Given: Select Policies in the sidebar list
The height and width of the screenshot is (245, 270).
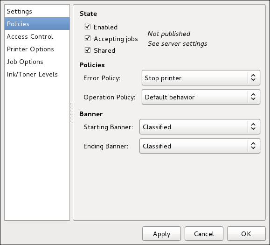Looking at the screenshot, I should click(37, 24).
